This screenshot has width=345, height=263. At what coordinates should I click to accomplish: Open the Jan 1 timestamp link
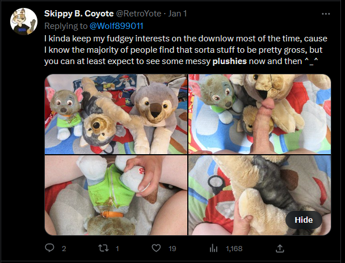pyautogui.click(x=178, y=14)
